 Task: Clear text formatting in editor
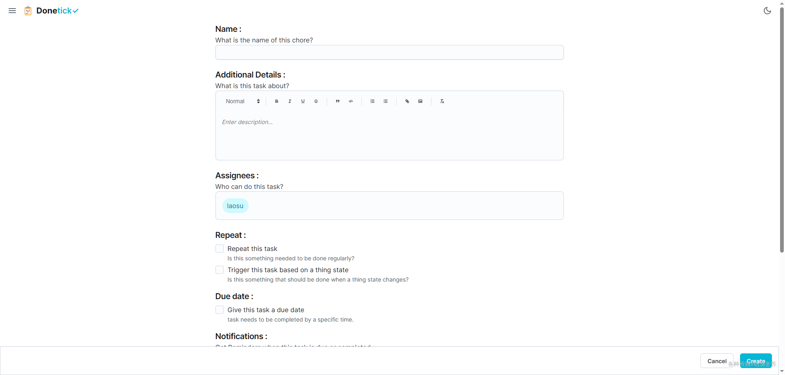[x=442, y=101]
